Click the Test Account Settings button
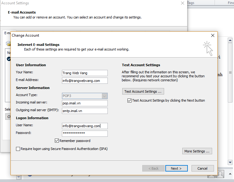The image size is (234, 182). coord(143,91)
